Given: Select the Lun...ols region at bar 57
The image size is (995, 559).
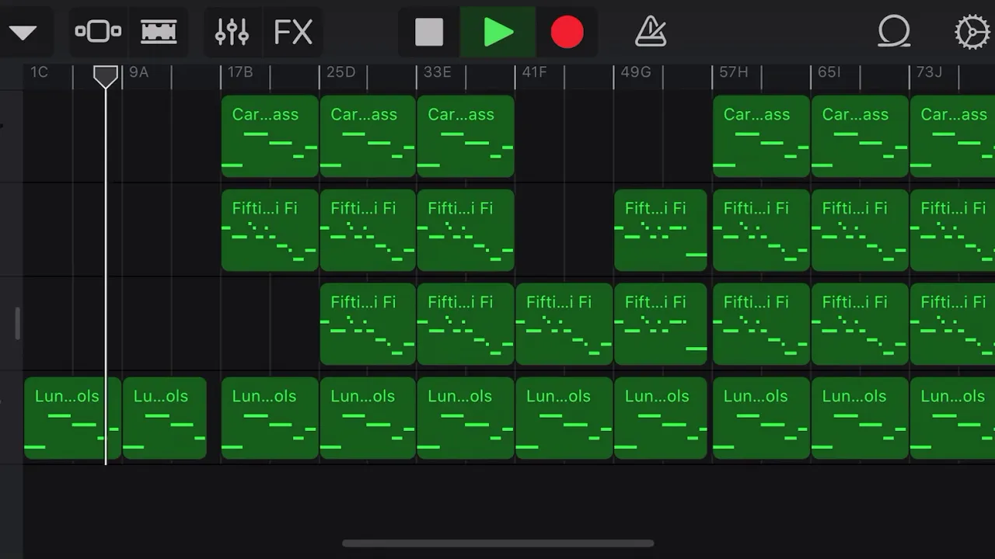Looking at the screenshot, I should (762, 418).
